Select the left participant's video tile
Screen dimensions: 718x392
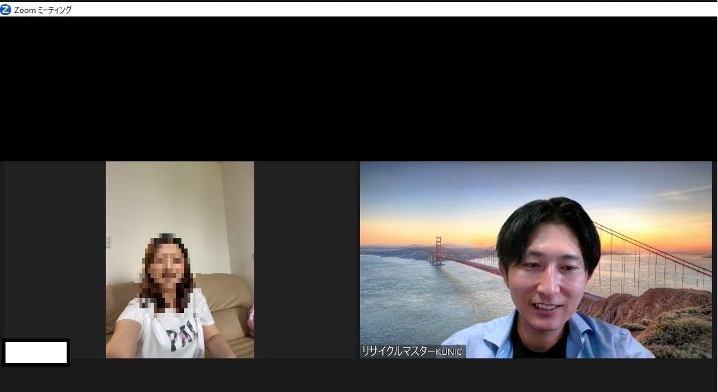click(179, 260)
